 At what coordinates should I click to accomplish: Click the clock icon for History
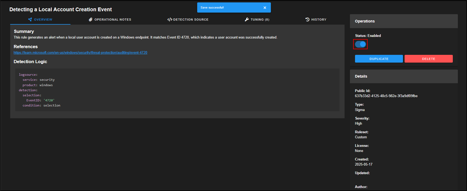(x=307, y=20)
